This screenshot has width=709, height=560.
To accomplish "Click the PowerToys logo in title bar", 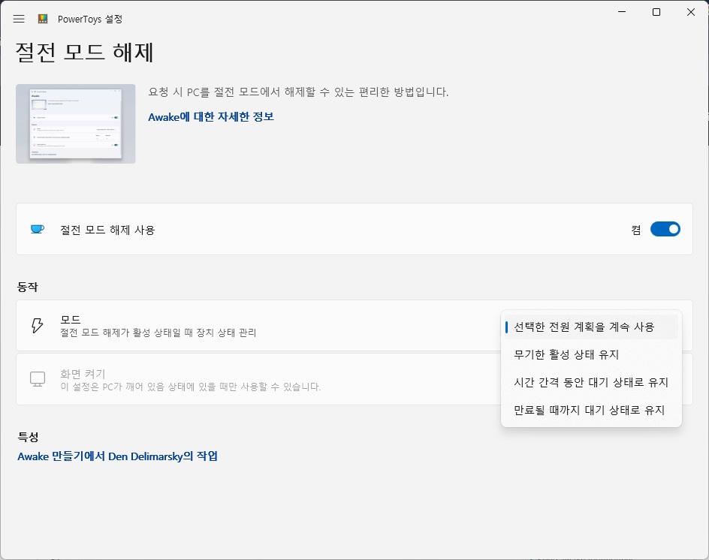I will 44,19.
